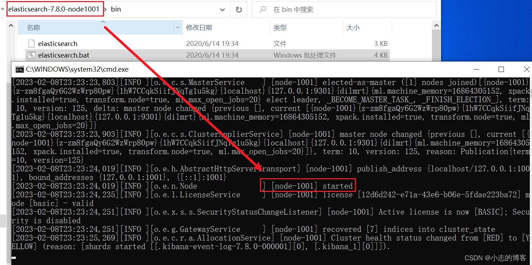
Task: Click the elasticsearch.bat batch file icon
Action: tap(32, 55)
